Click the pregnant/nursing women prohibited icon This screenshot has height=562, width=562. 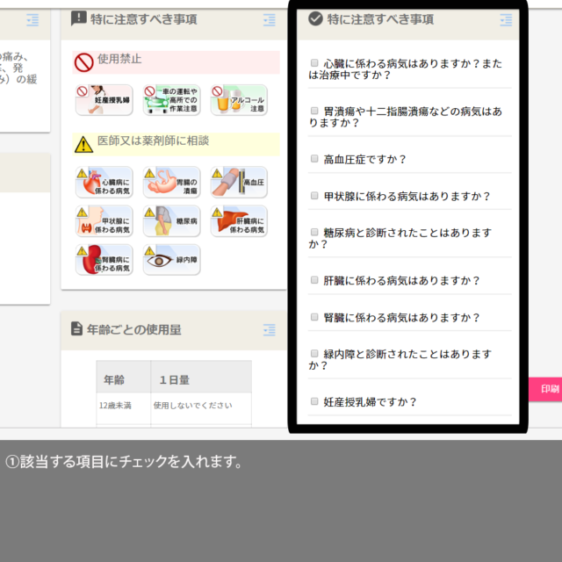coord(104,100)
